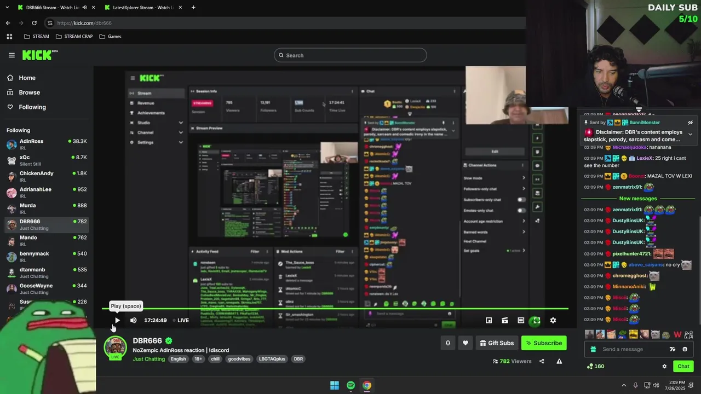Mute the stream player volume
Screen dimensions: 701x394
coord(133,320)
